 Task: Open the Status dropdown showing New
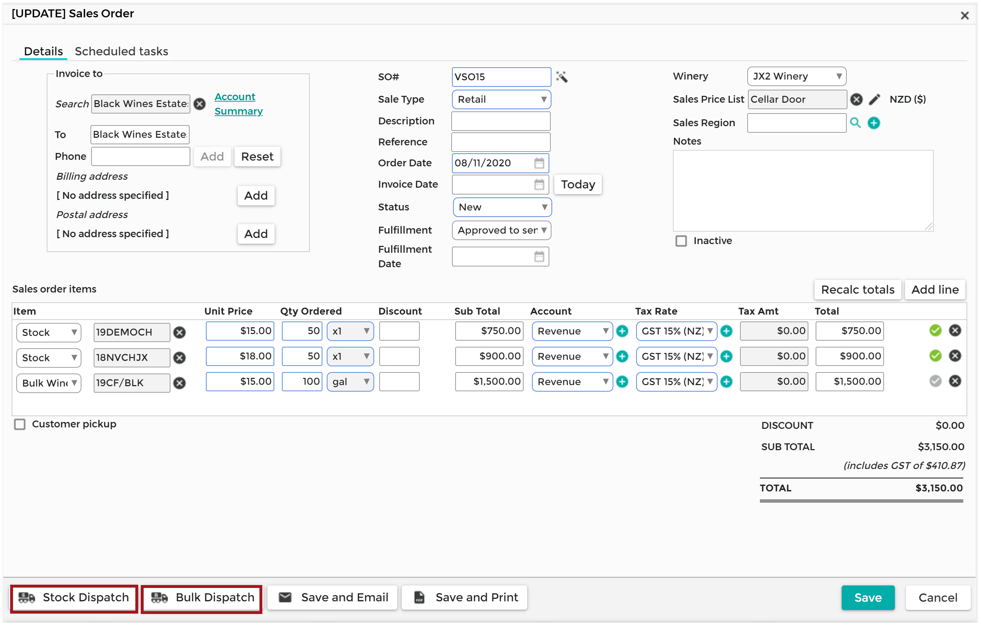click(x=502, y=207)
